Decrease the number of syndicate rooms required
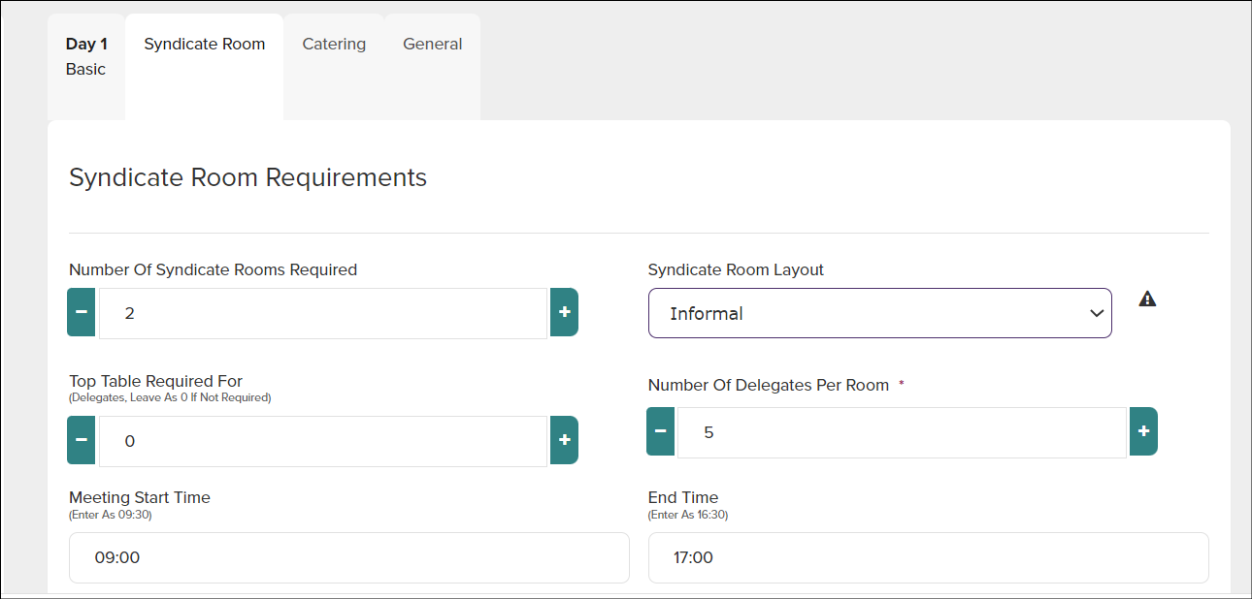Screen dimensions: 1252x599 pyautogui.click(x=82, y=312)
